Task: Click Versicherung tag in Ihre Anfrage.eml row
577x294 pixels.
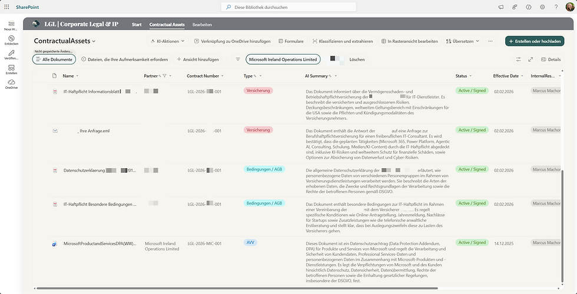Action: click(258, 130)
